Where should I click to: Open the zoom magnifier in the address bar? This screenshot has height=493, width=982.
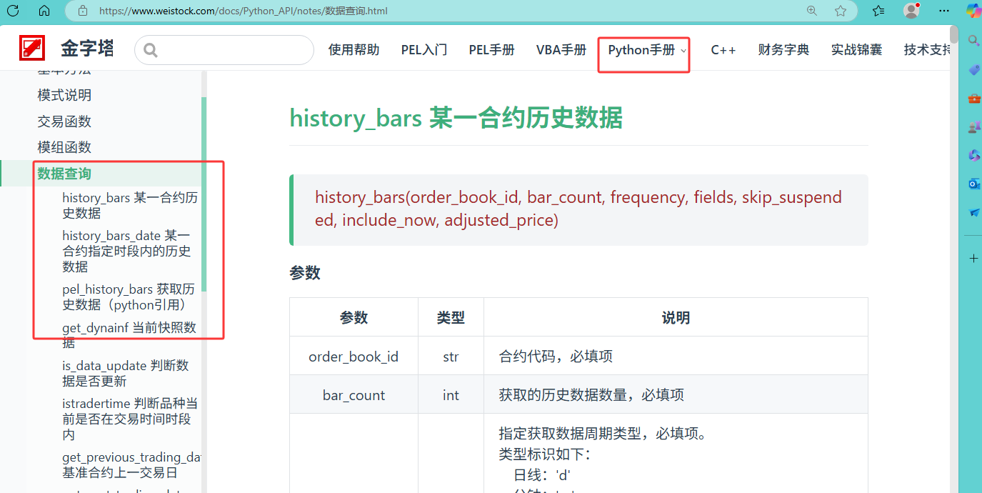812,11
